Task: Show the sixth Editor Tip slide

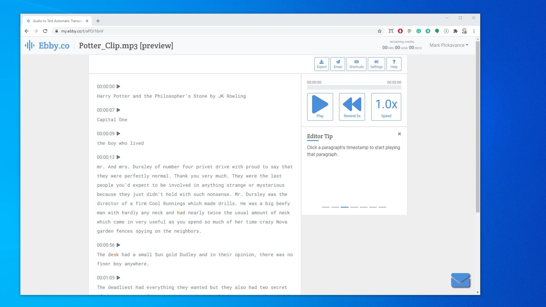Action: coord(373,207)
